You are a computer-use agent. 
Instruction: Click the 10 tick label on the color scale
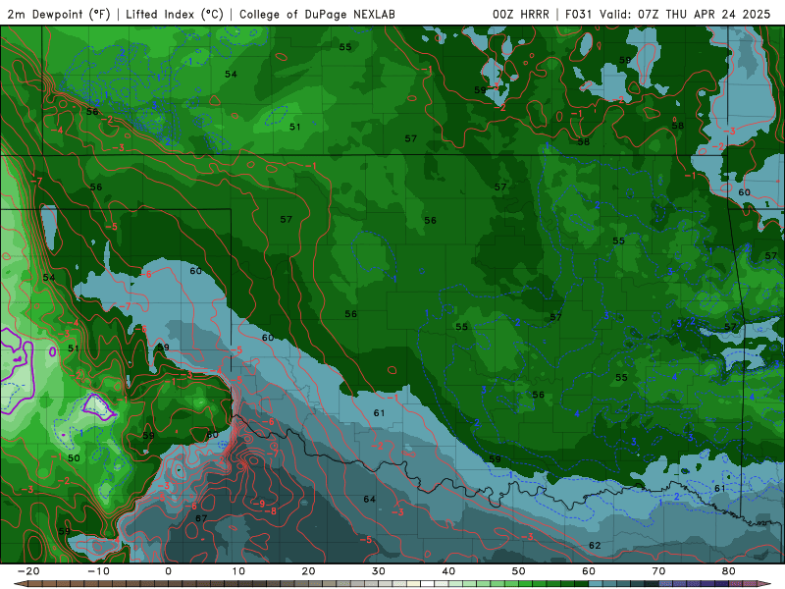(x=238, y=571)
